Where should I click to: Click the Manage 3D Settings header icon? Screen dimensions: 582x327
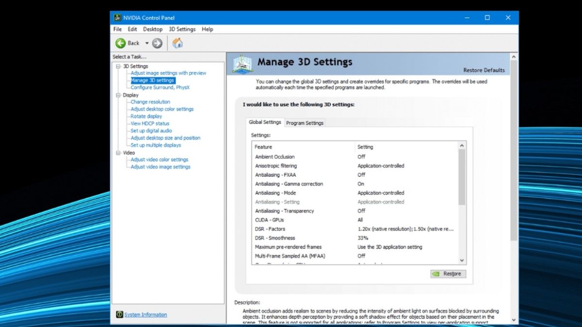tap(242, 64)
